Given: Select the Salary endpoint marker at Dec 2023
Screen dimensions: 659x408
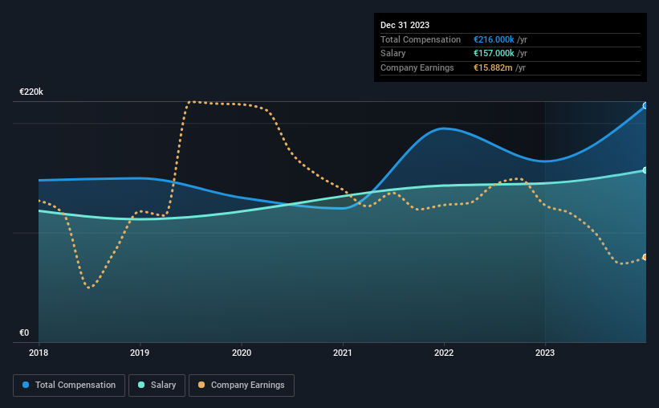Looking at the screenshot, I should (x=645, y=170).
